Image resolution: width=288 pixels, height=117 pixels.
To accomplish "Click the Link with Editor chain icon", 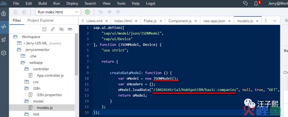I will tap(53, 29).
